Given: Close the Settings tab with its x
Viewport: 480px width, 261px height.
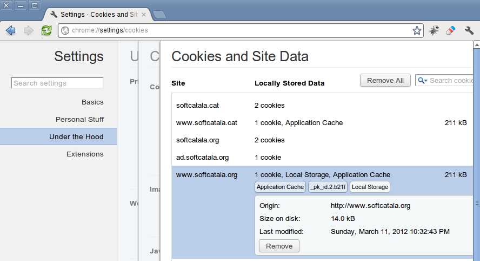Looking at the screenshot, I should click(x=144, y=15).
